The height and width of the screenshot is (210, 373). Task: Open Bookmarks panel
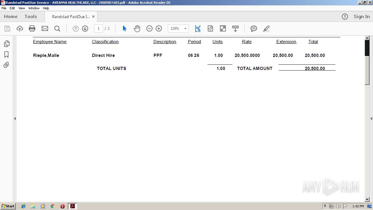(x=6, y=55)
